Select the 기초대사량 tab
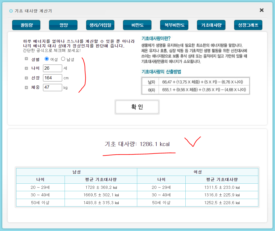 (x=211, y=25)
